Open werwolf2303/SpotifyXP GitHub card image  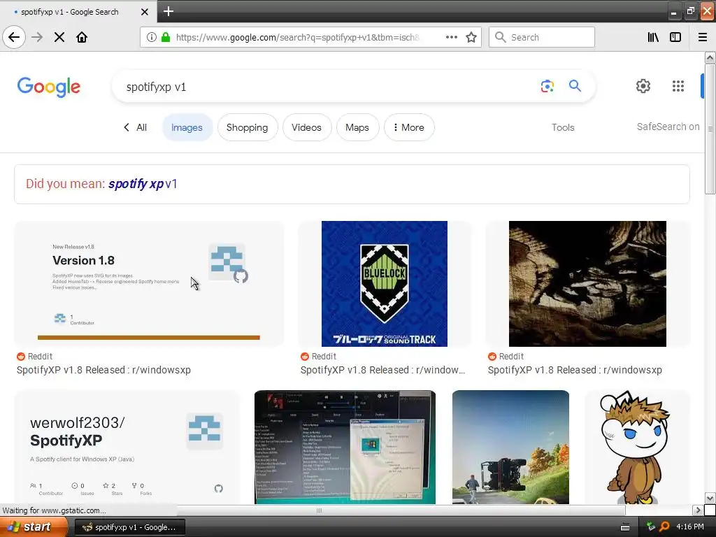127,447
